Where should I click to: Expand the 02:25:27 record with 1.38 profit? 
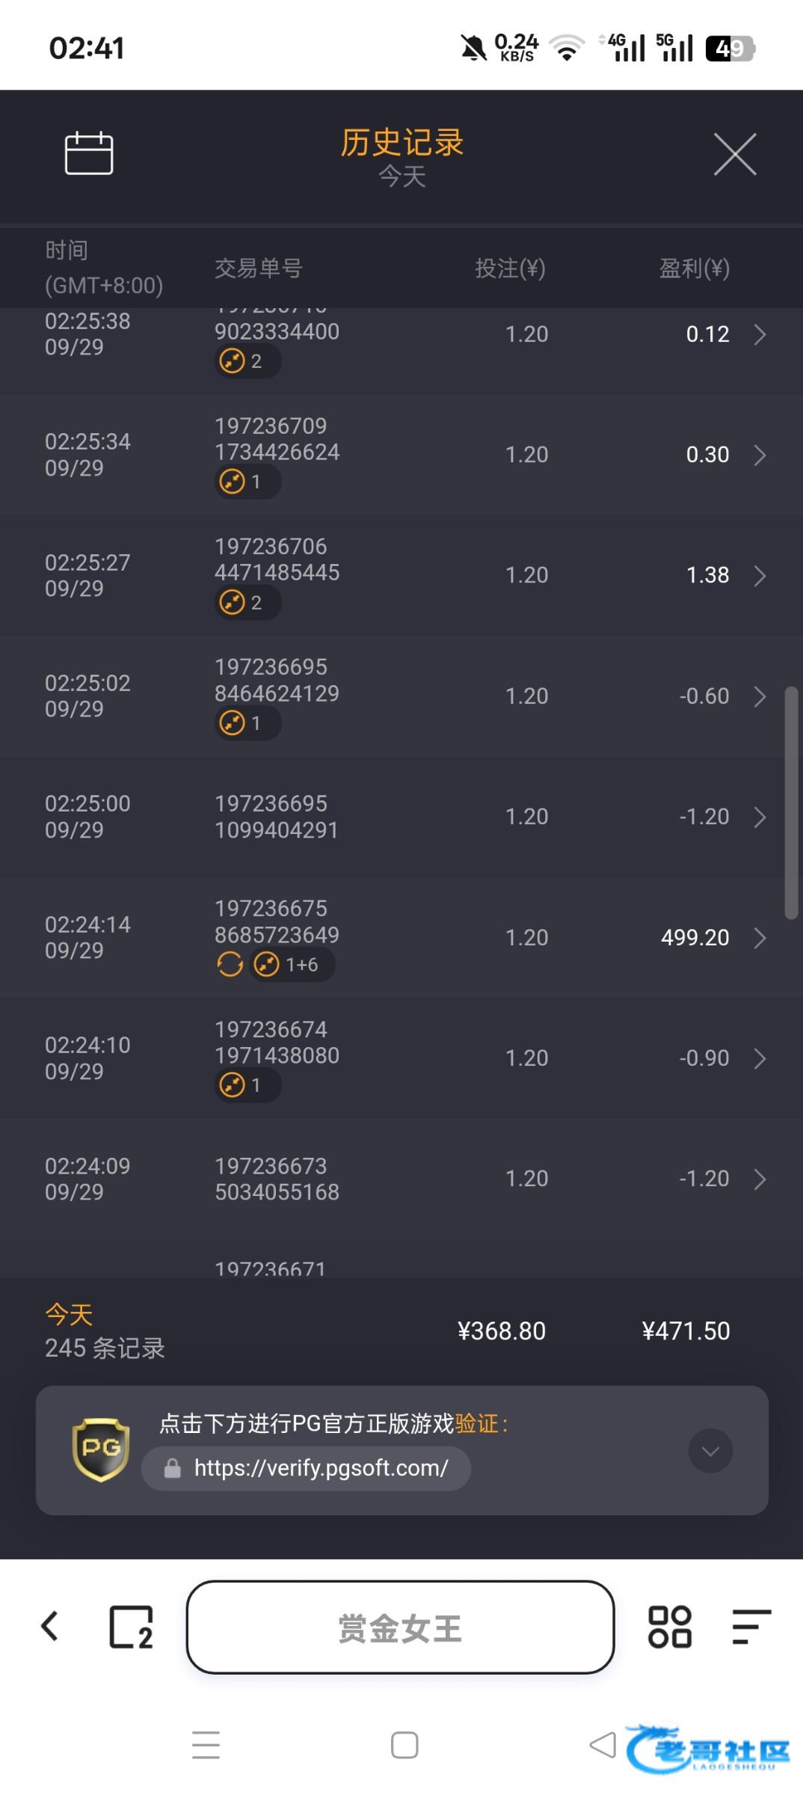pos(760,576)
